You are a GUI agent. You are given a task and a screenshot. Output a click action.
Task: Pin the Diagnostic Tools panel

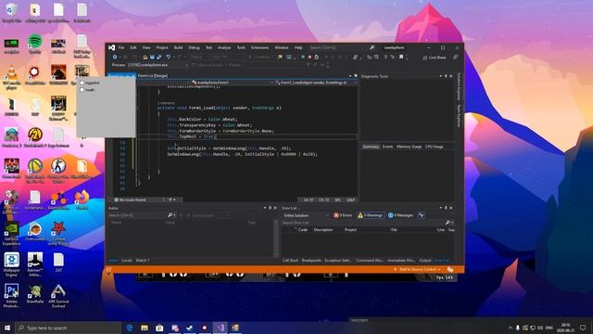[446, 76]
